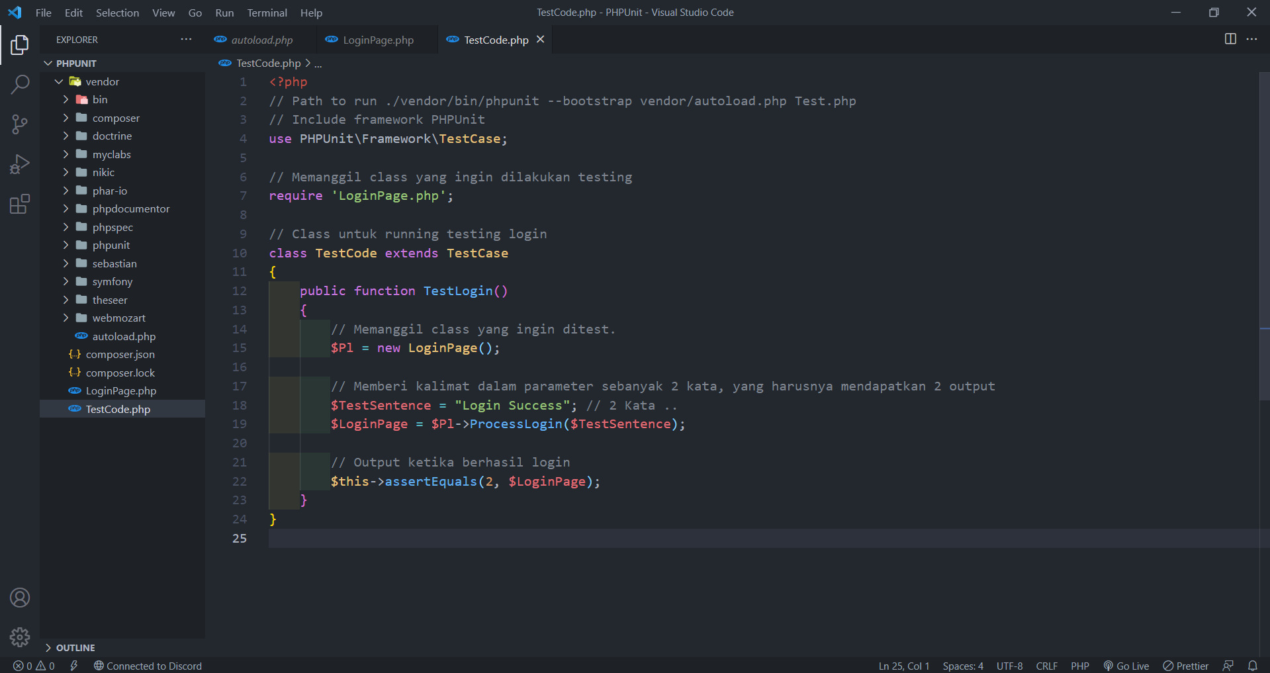Select composer.json in the explorer
The height and width of the screenshot is (673, 1270).
(x=119, y=354)
